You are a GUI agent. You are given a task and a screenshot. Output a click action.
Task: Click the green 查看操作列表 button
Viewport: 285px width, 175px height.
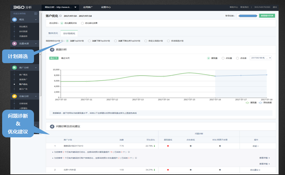[267, 16]
